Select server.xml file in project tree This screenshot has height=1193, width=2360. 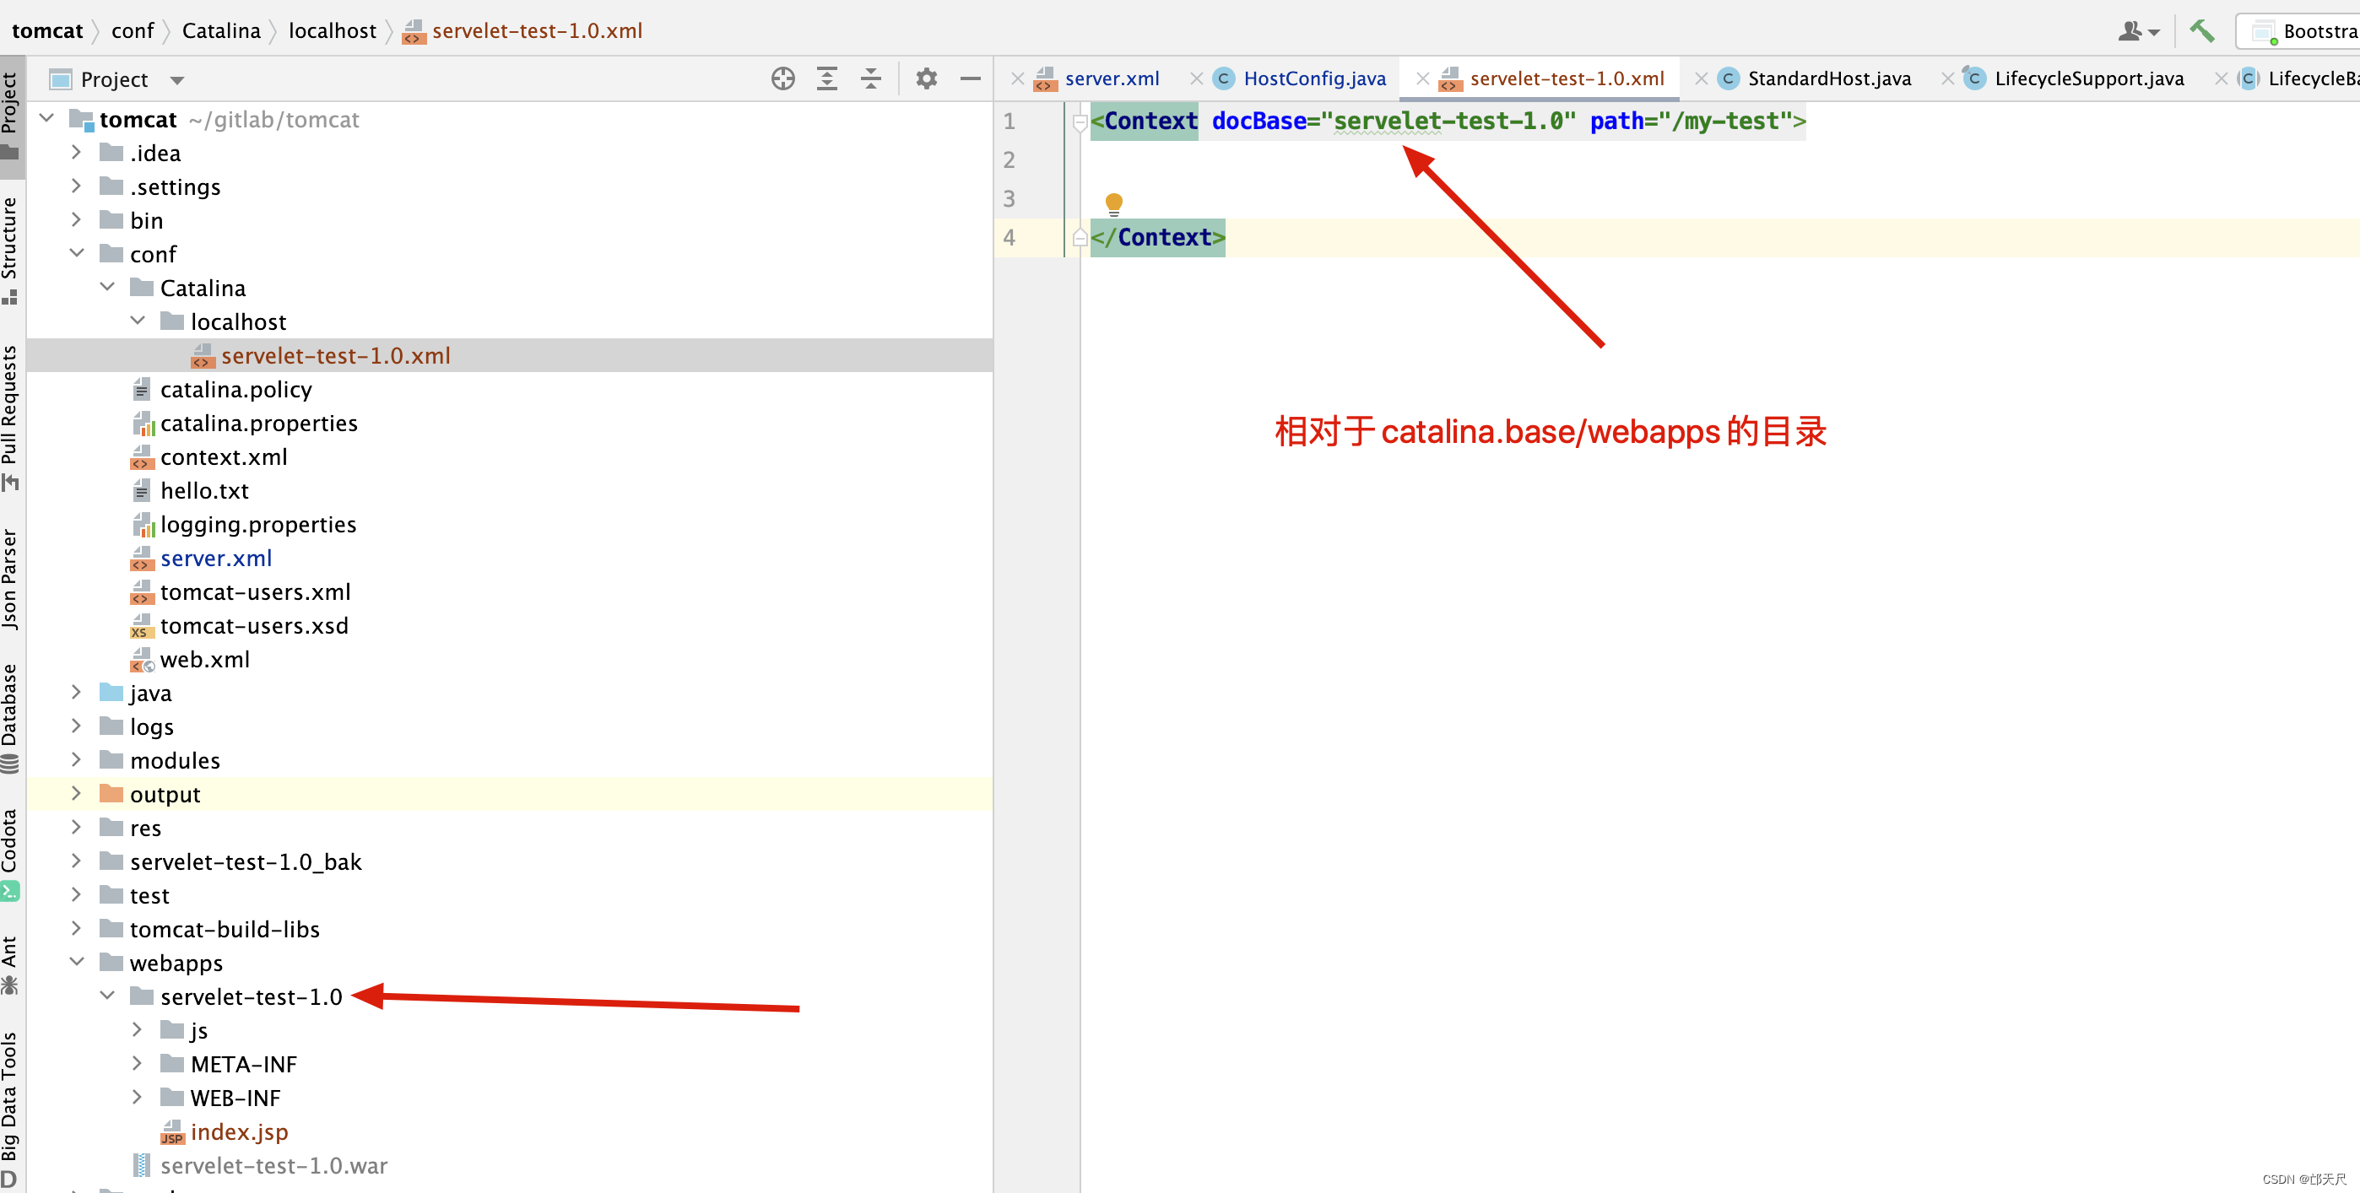(x=215, y=559)
